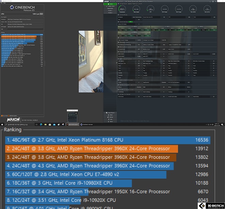Switch to Game Mode profile
This screenshot has height=209, width=225.
110,9
